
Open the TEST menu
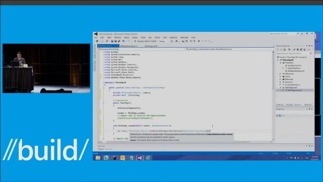[x=165, y=37]
